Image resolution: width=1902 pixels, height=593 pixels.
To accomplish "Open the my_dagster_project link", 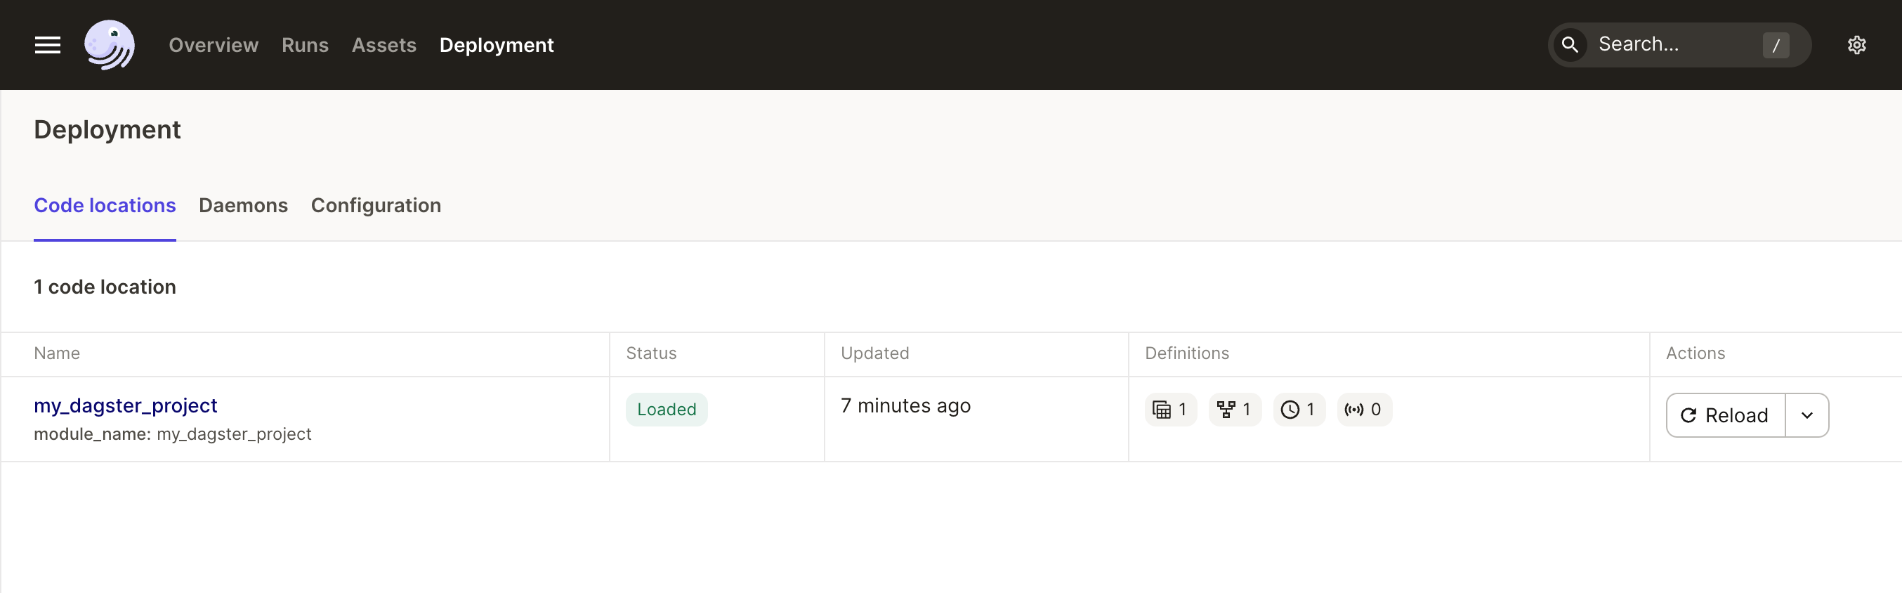I will [126, 405].
